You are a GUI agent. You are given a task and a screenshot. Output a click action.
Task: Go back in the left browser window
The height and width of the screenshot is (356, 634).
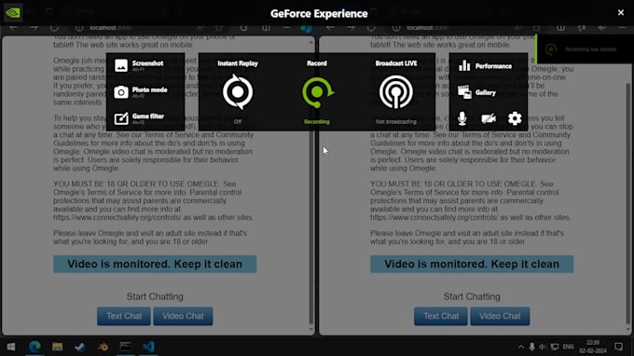coord(13,28)
